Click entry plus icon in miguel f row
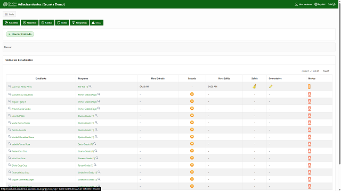 (192, 101)
